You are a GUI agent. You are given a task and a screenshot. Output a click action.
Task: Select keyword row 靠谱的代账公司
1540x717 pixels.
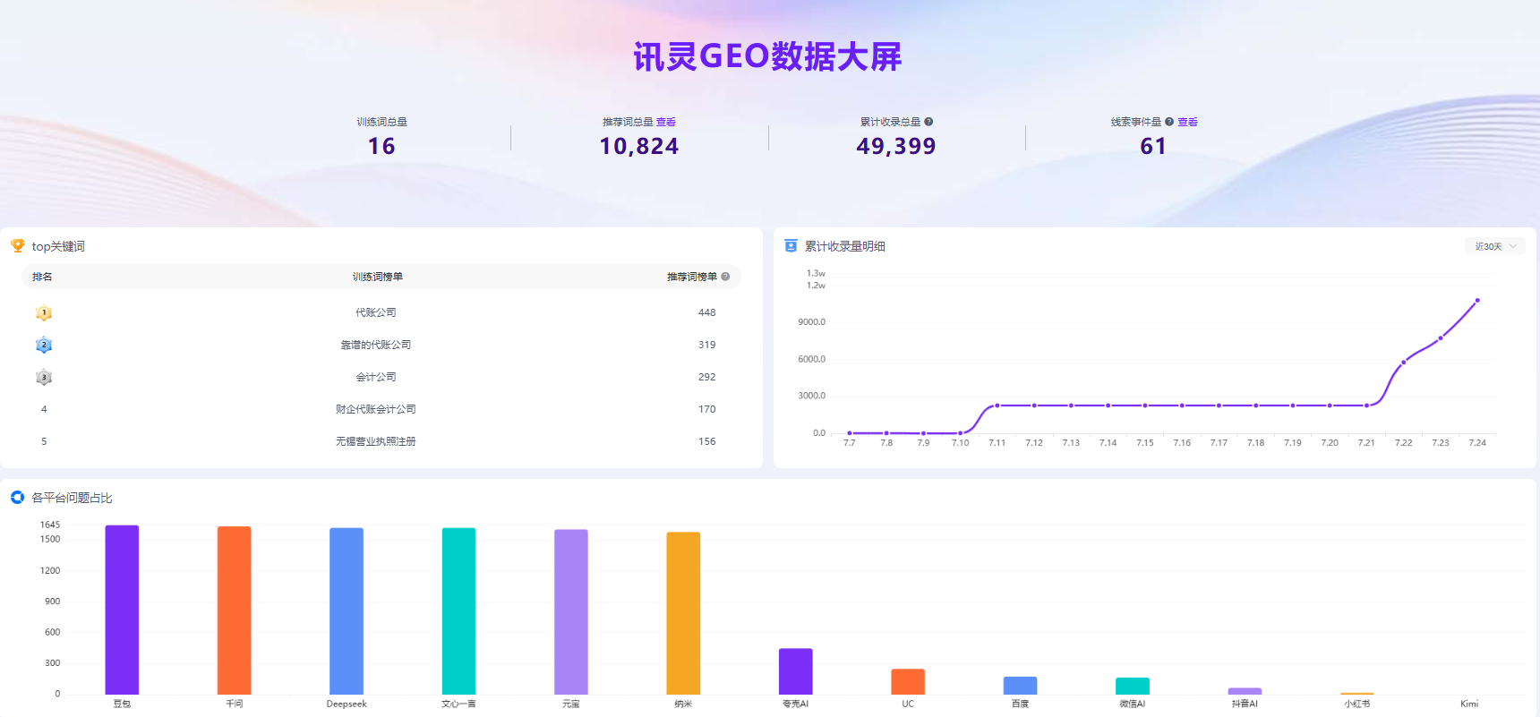pyautogui.click(x=381, y=345)
